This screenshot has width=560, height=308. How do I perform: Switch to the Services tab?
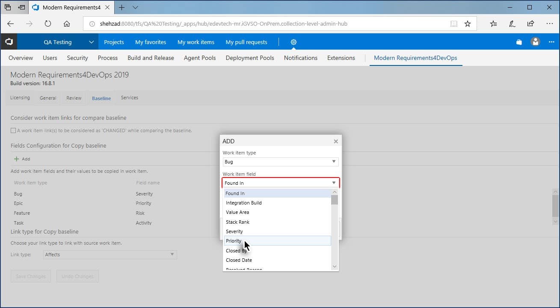[130, 98]
